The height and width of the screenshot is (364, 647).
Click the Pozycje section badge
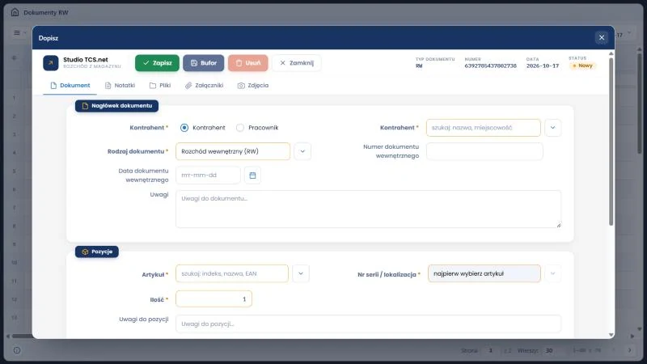click(97, 252)
